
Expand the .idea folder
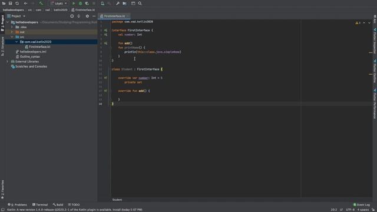coord(12,27)
